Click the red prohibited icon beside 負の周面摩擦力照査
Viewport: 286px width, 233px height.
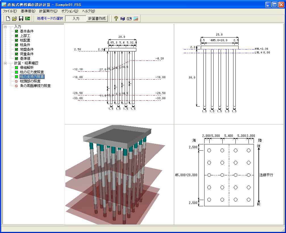(x=16, y=86)
